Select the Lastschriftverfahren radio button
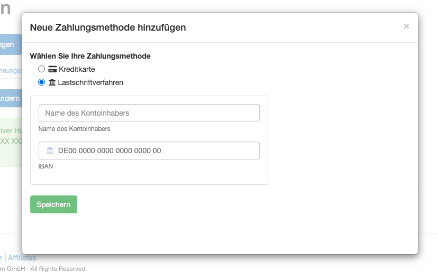This screenshot has width=438, height=272. click(42, 82)
